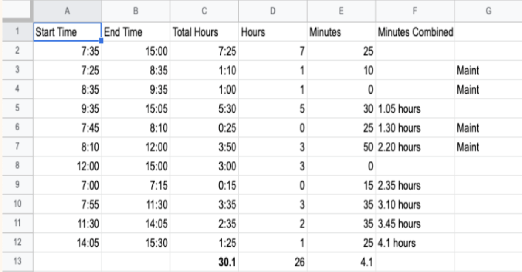Click the select-all corner box
Image resolution: width=522 pixels, height=272 pixels.
click(x=17, y=11)
